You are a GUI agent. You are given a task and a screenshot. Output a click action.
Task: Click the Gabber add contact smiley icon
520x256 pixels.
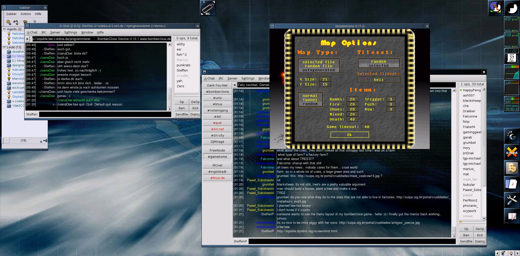click(x=9, y=22)
